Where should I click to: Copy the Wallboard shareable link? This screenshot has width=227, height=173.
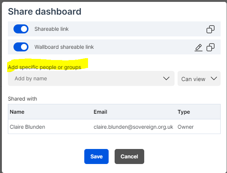point(211,47)
